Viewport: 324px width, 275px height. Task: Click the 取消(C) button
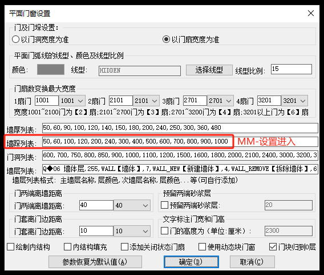pyautogui.click(x=252, y=262)
